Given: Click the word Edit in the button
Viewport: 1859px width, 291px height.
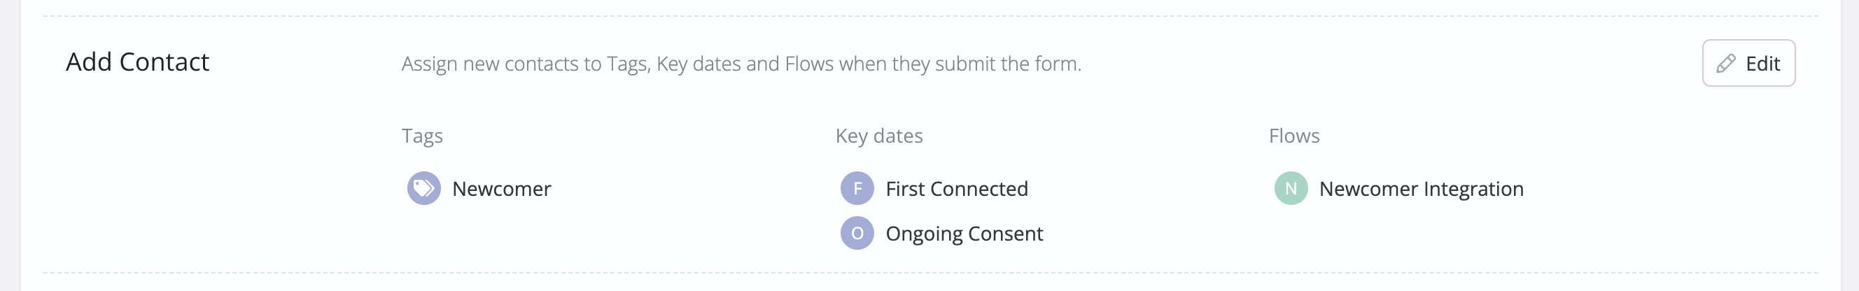Looking at the screenshot, I should click(1762, 64).
